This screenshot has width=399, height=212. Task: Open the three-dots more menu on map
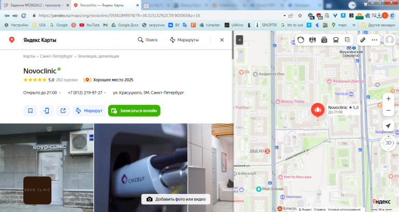374,40
